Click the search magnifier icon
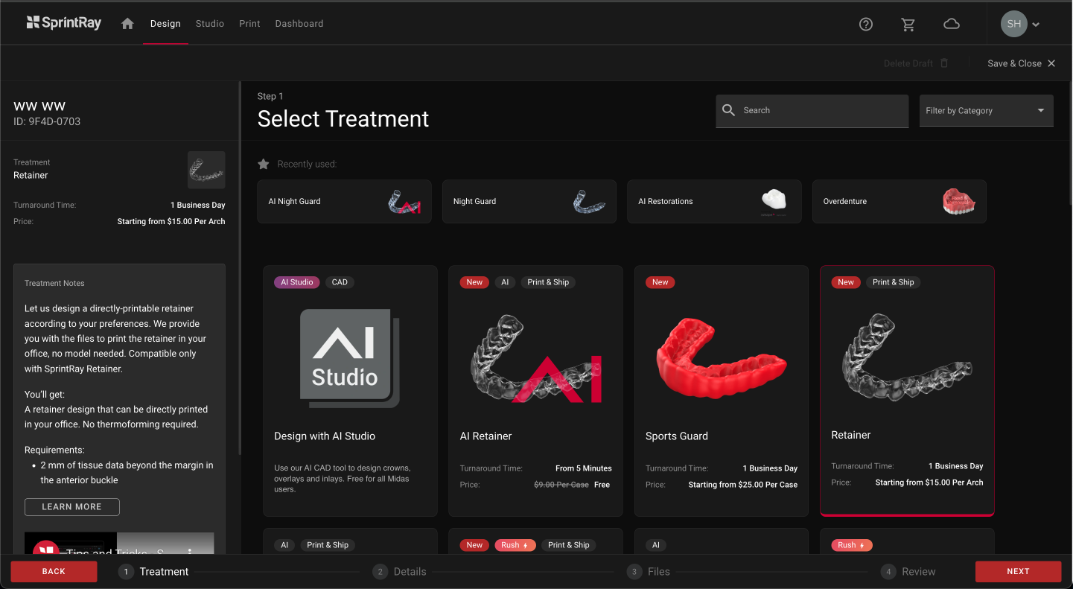 coord(729,110)
